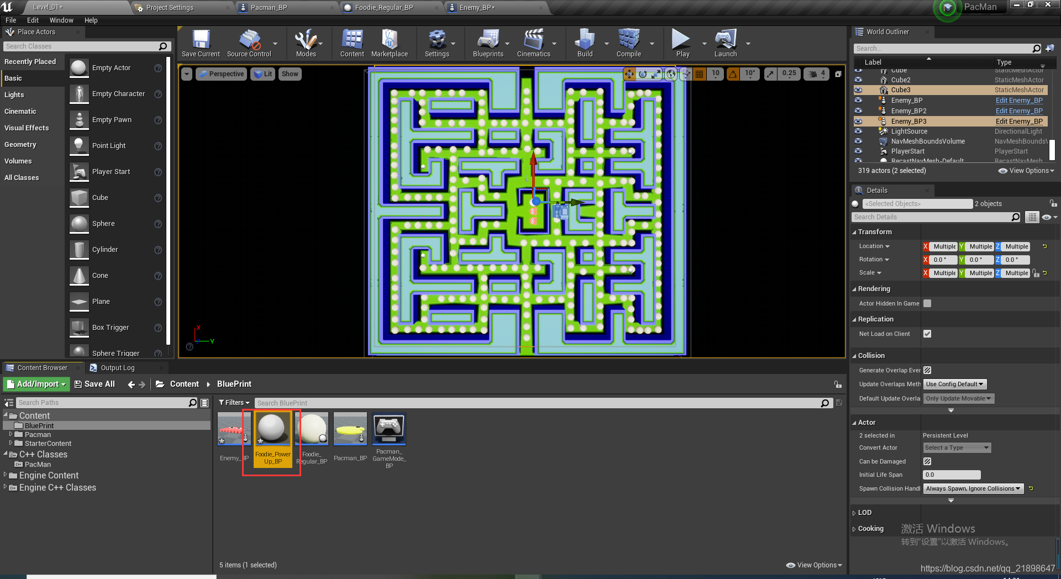The width and height of the screenshot is (1061, 579).
Task: Open Convert Actor Select a Type dropdown
Action: tap(957, 448)
